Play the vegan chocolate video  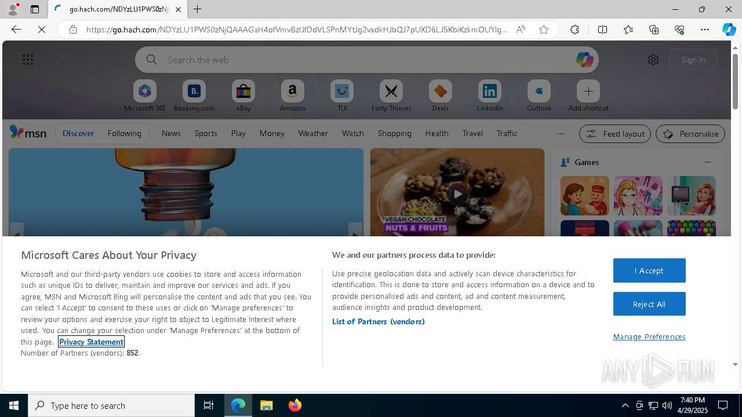coord(457,194)
